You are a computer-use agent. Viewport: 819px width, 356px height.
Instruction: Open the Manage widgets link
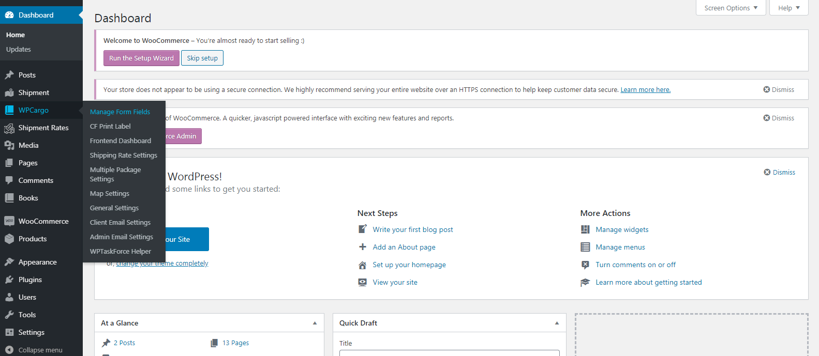point(622,229)
